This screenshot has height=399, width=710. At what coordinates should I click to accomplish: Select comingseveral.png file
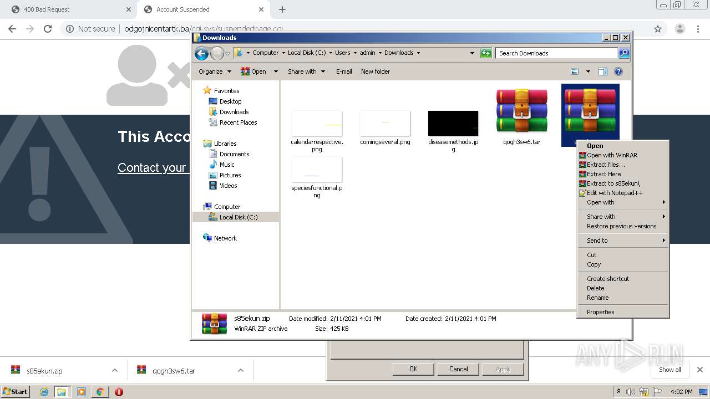(385, 128)
